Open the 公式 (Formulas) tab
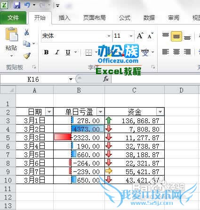 click(x=125, y=17)
